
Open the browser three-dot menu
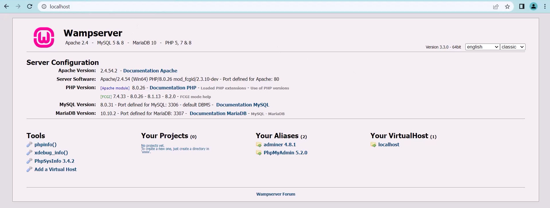point(545,6)
